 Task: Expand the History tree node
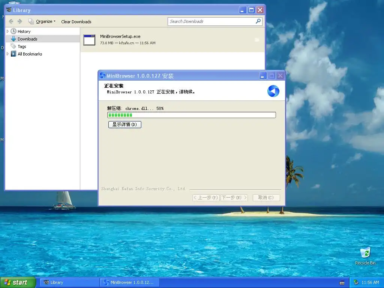pos(7,31)
